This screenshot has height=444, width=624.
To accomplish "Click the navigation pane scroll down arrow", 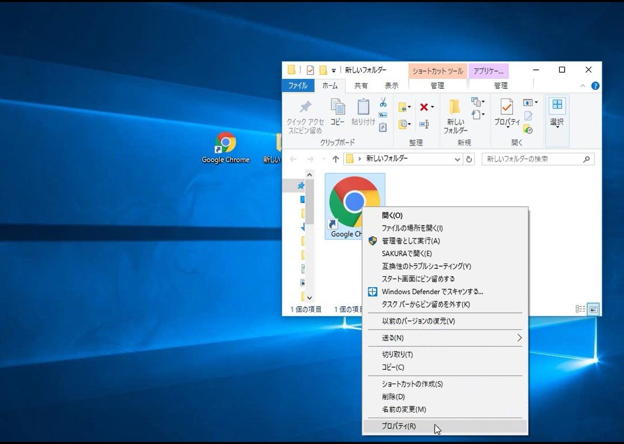I will click(309, 298).
